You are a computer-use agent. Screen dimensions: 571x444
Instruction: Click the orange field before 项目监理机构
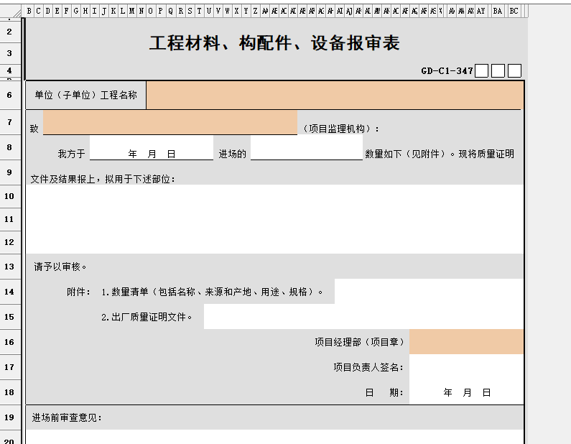coord(170,123)
